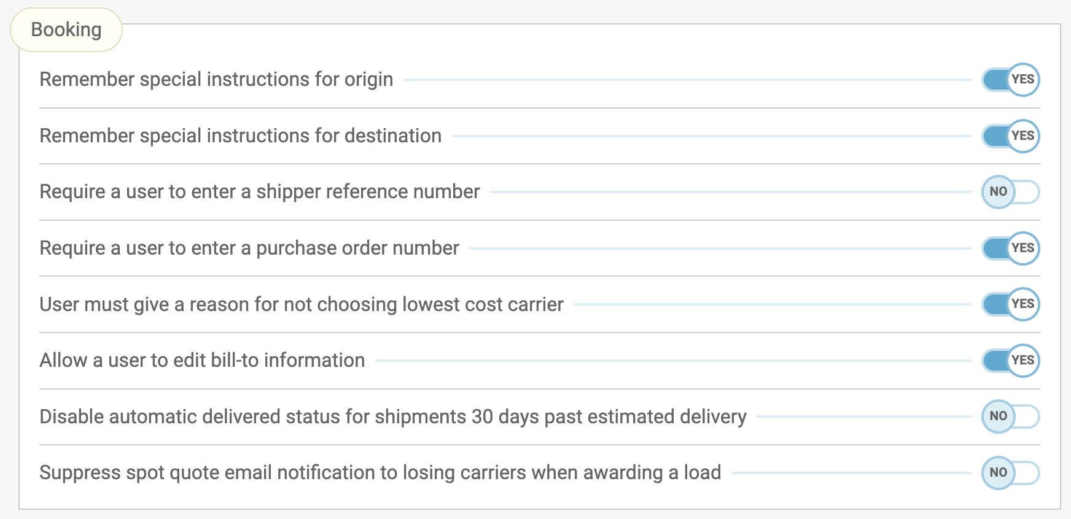Click the leader line in the bill-to information row
The image size is (1071, 519).
point(672,361)
